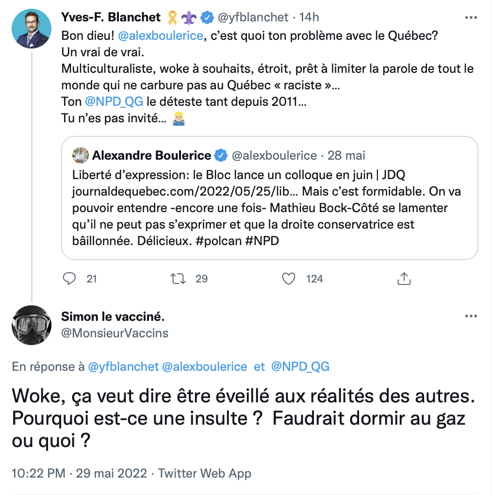Click Yves-F. Blanchet's profile picture
The width and height of the screenshot is (492, 495).
(x=32, y=28)
